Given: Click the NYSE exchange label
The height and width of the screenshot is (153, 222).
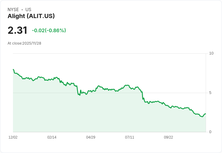Looking at the screenshot, I should [13, 10].
